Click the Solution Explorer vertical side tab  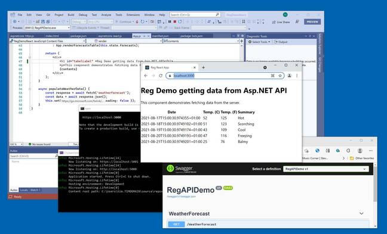tap(320, 43)
